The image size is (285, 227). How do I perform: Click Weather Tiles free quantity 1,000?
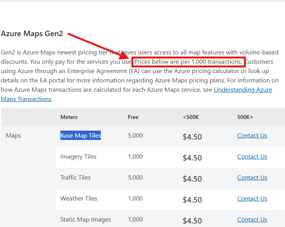point(135,199)
